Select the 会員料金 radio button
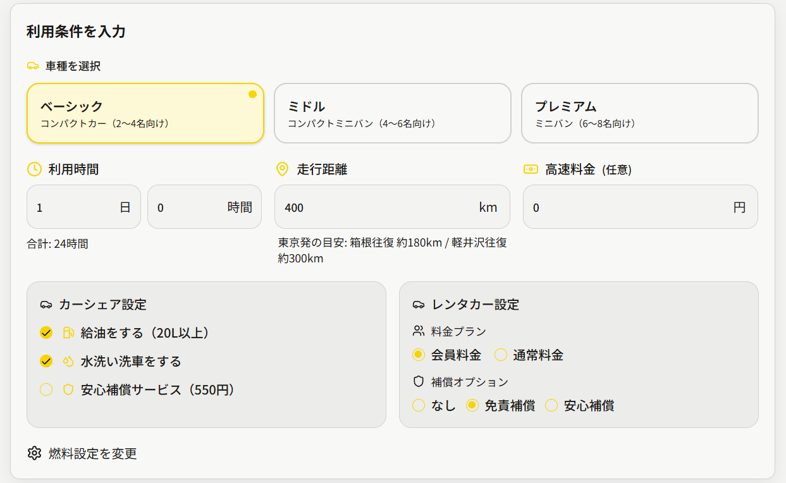Screen dimensions: 786x483 (418, 355)
